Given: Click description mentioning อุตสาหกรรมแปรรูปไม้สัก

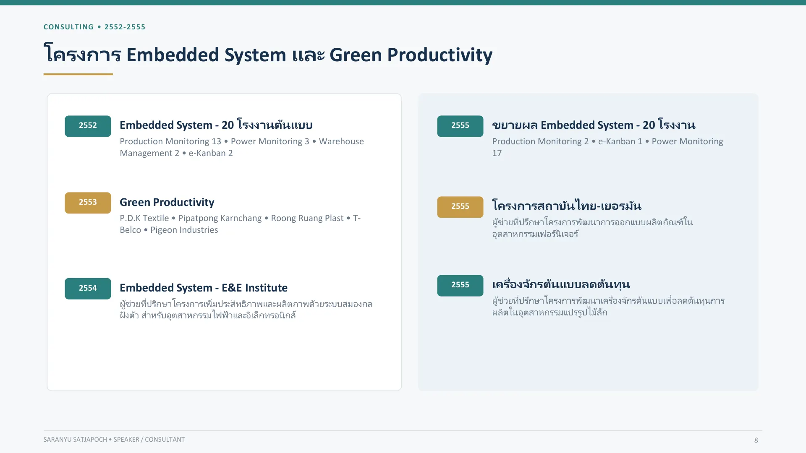Looking at the screenshot, I should (x=608, y=307).
